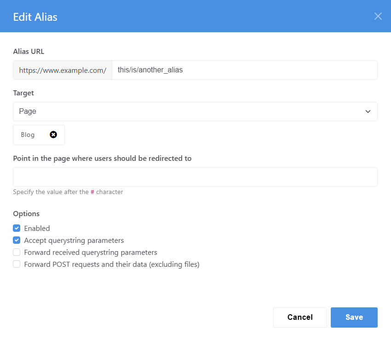Click the empty redirect point input field

coord(195,177)
